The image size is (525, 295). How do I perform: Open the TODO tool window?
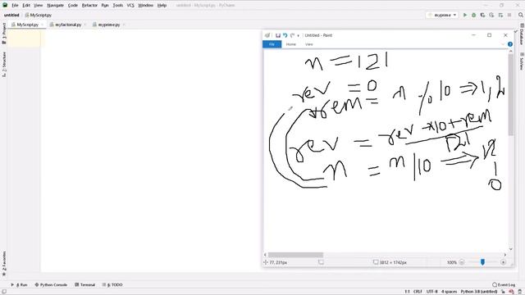[x=112, y=285]
